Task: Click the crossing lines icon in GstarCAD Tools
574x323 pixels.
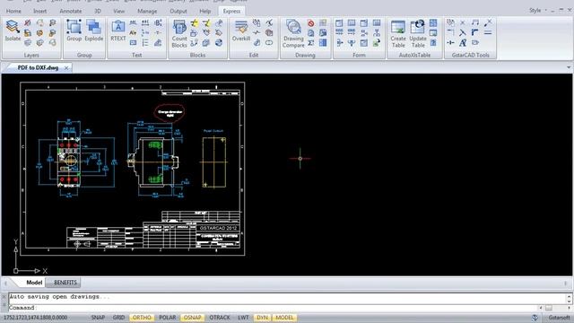Action: tap(463, 33)
